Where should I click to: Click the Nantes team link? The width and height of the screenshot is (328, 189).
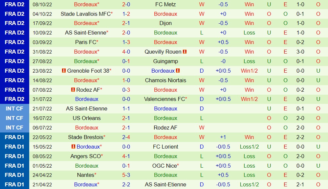[85, 175]
